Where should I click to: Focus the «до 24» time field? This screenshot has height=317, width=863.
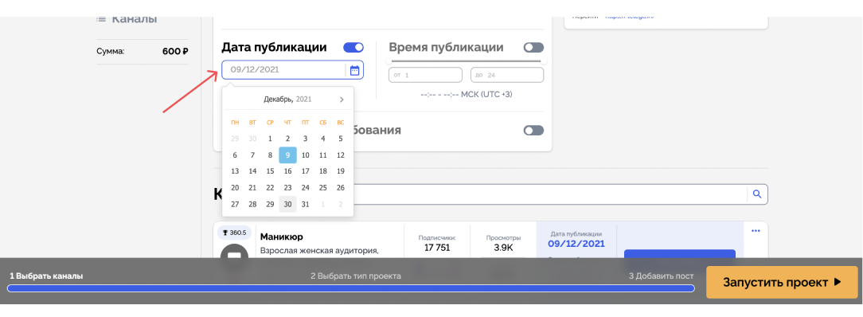pyautogui.click(x=507, y=75)
